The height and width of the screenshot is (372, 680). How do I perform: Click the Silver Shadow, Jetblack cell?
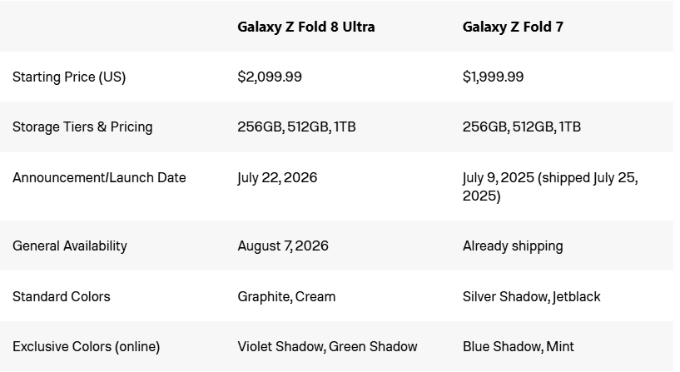tap(531, 296)
